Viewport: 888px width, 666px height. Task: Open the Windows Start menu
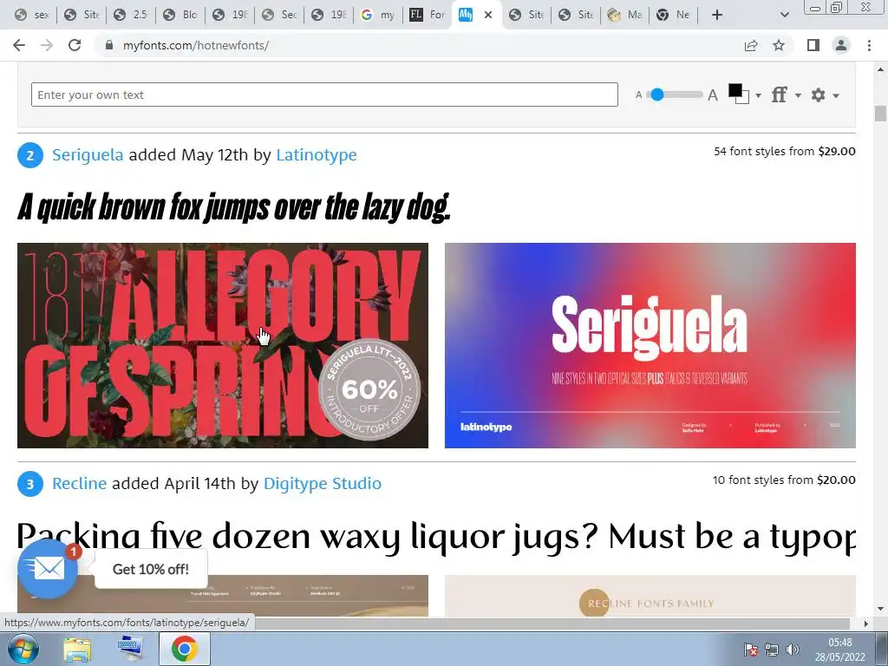click(23, 649)
